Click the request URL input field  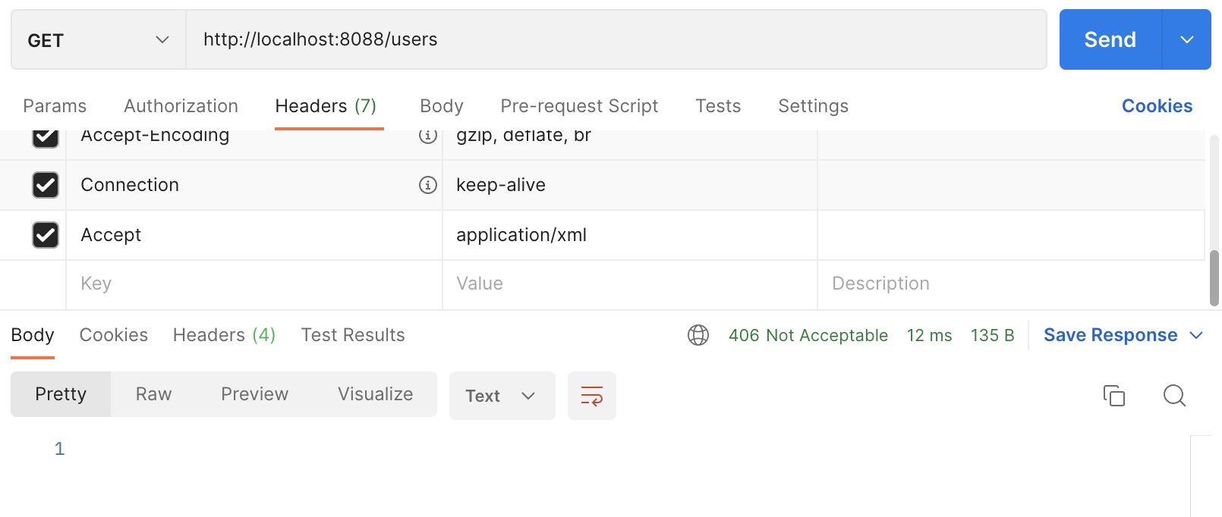click(616, 39)
